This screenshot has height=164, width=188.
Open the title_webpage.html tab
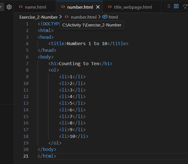pos(133,7)
